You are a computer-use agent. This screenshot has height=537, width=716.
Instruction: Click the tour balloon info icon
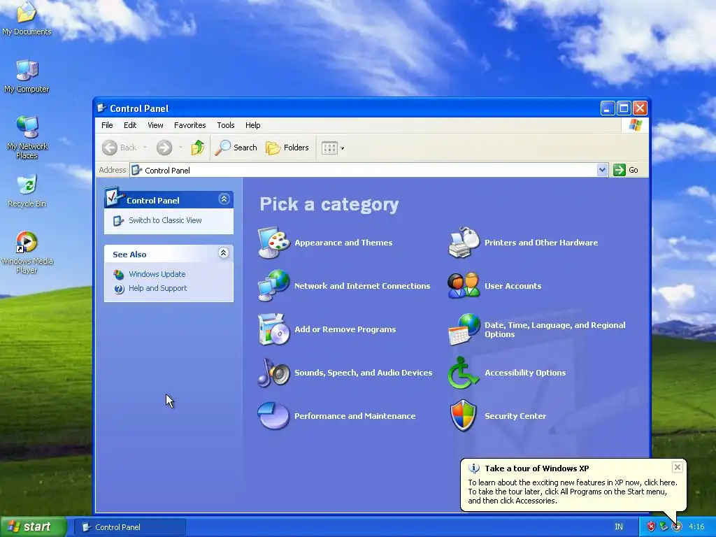(474, 468)
